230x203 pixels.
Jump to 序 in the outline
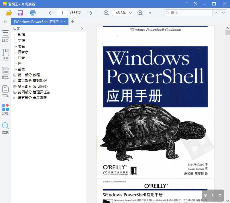tap(20, 63)
